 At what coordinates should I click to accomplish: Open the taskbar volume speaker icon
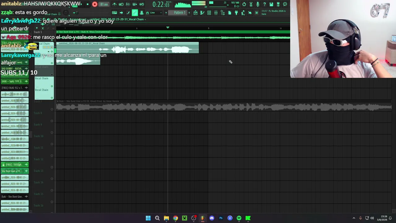(x=372, y=218)
